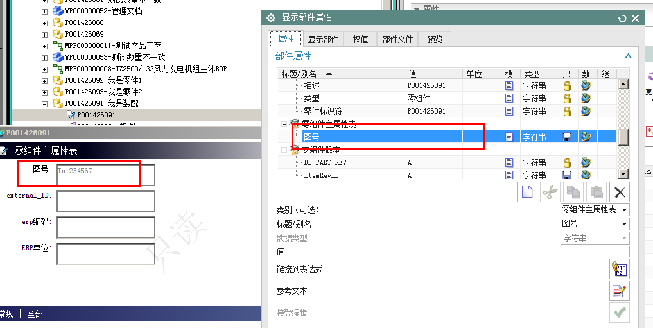Open the 参考文本 reference text editor icon

point(620,291)
